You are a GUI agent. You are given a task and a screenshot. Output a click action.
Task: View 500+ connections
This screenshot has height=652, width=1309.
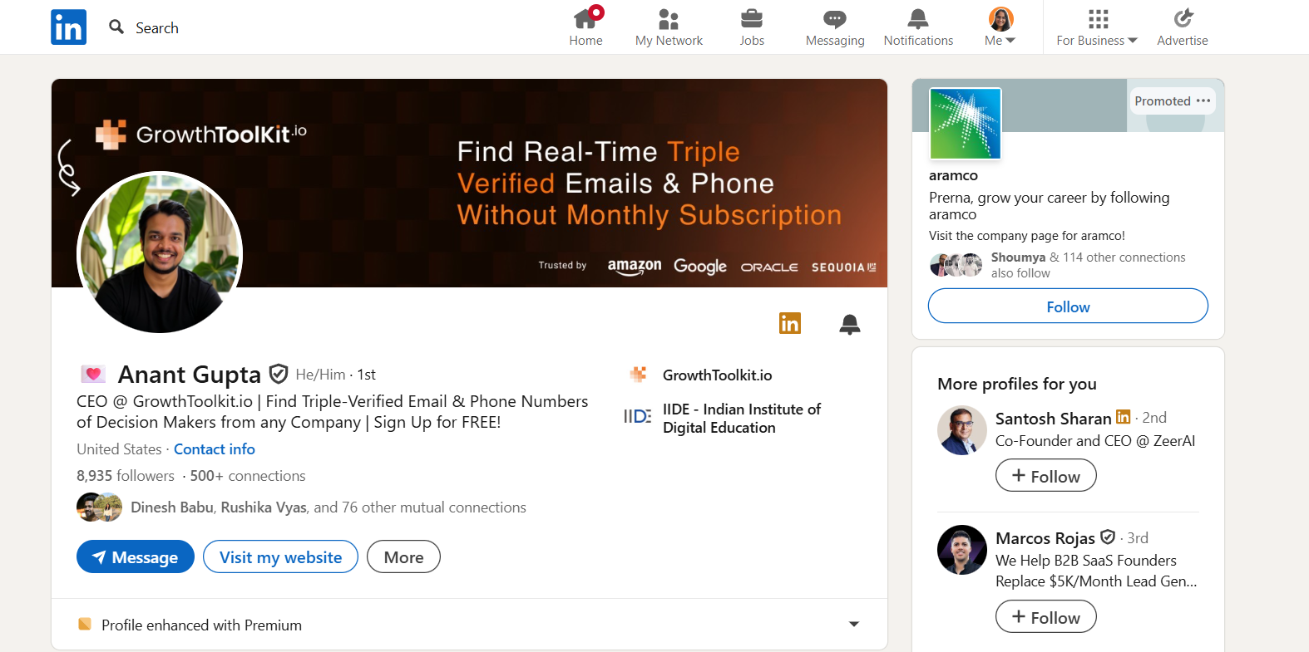click(248, 476)
